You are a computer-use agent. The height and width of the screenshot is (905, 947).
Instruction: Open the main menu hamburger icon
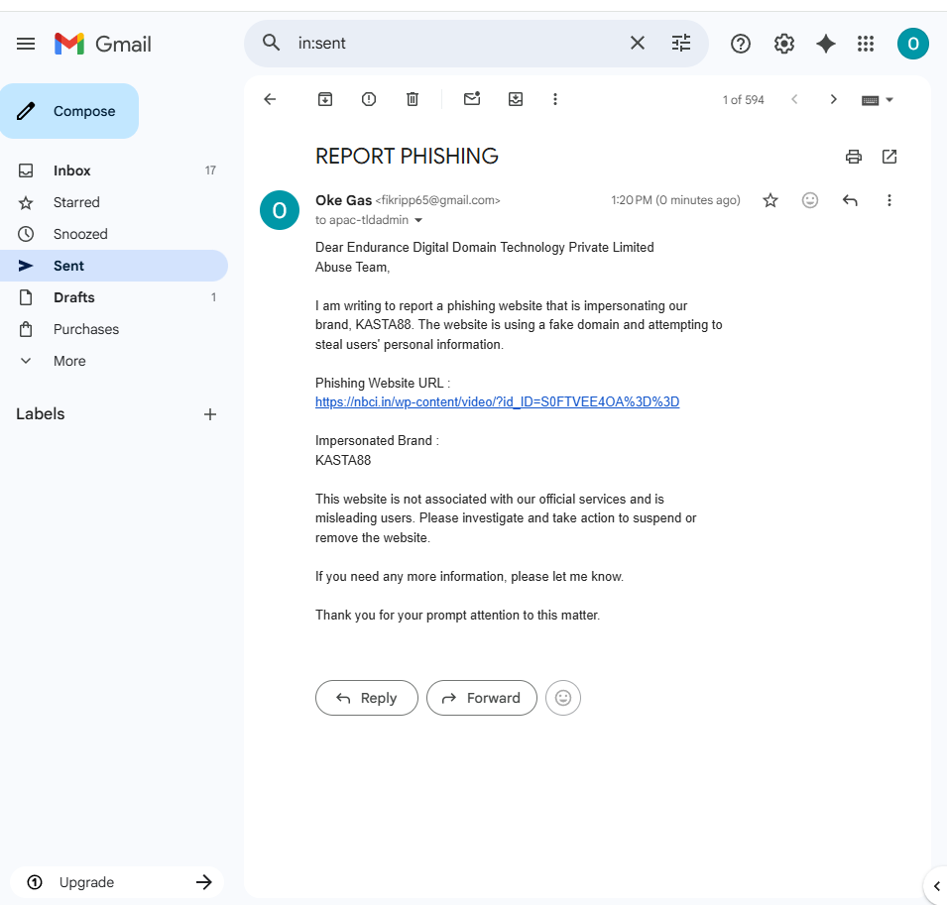click(x=26, y=44)
